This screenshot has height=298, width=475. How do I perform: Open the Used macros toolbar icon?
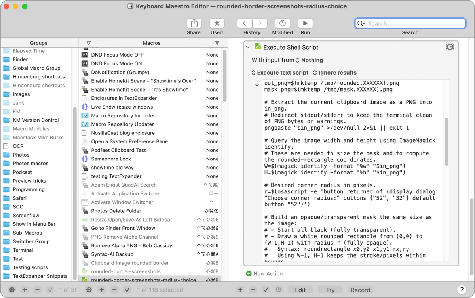pos(217,23)
